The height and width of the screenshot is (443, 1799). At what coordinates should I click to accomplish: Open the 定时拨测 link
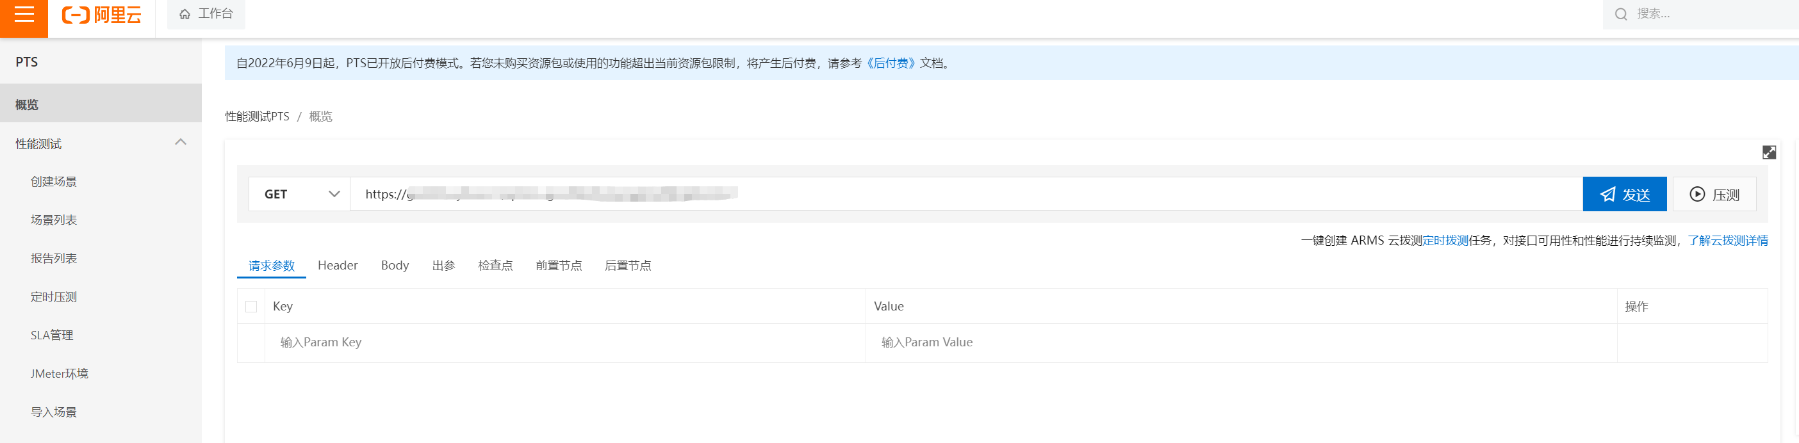1445,240
